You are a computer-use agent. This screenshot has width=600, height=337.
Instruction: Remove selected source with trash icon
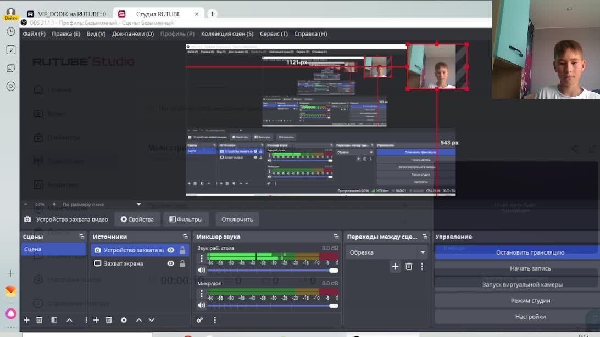click(x=109, y=320)
